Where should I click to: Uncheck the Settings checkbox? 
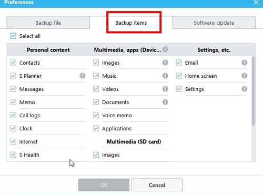click(x=179, y=89)
